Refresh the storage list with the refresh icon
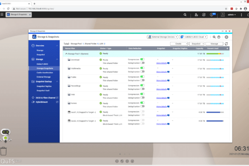249x166 pixels. tap(226, 44)
